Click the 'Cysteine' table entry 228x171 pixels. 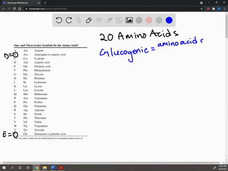(x=39, y=58)
